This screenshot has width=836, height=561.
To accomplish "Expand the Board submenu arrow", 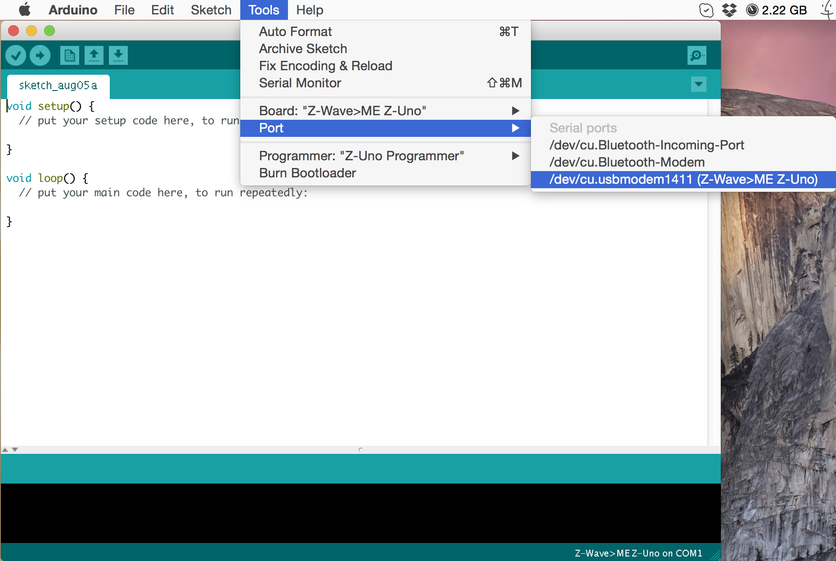I will (x=516, y=111).
